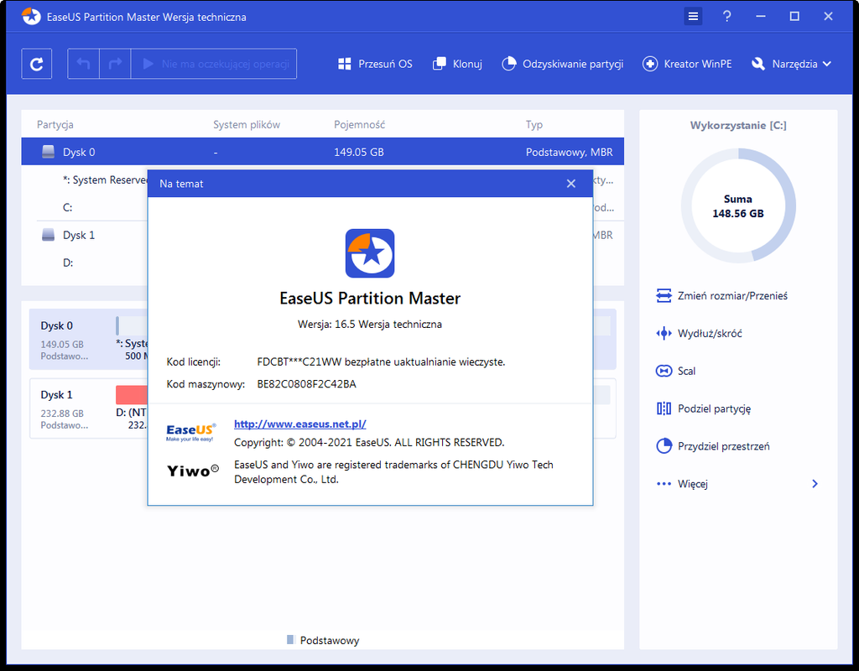
Task: Click the Typ column header
Action: pos(534,125)
